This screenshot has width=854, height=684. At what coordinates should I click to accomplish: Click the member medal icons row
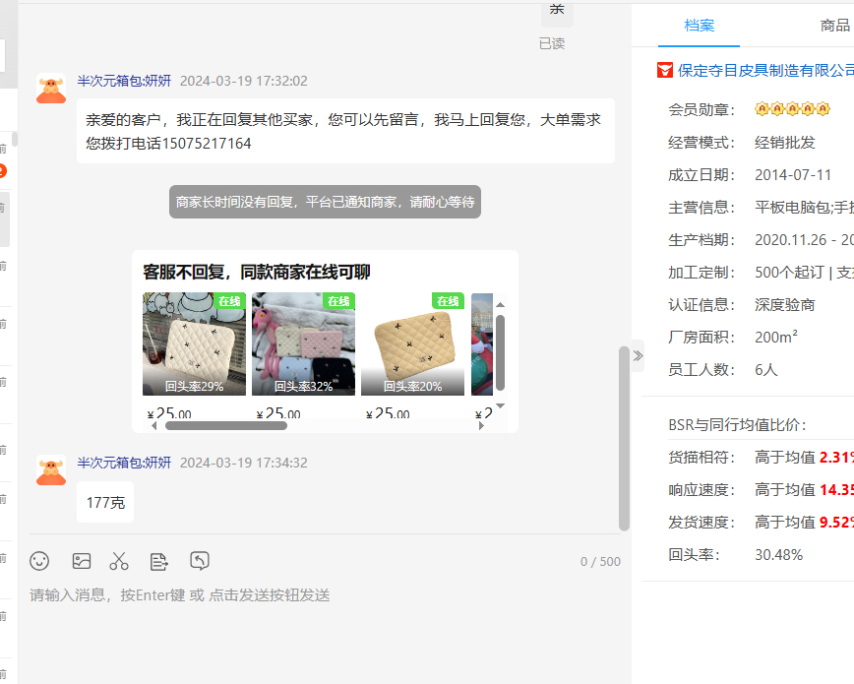point(785,109)
